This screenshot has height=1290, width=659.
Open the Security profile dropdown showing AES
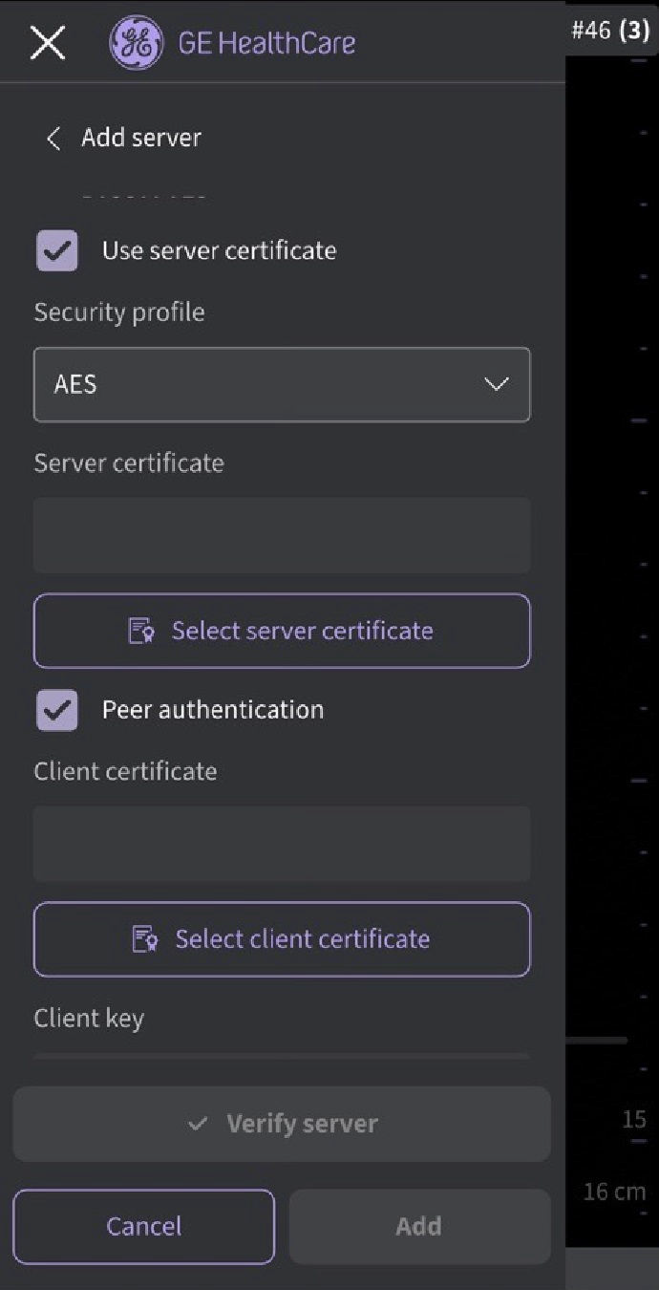coord(282,384)
